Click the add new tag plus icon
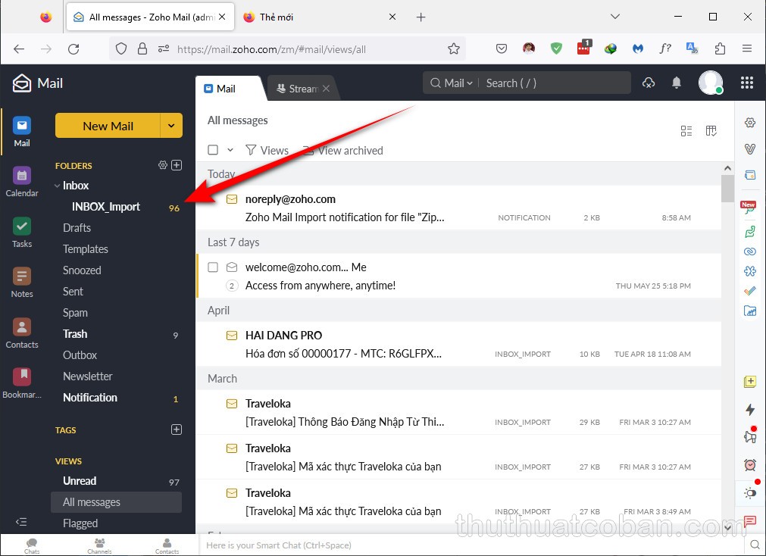Screen dimensions: 766x556 (x=177, y=429)
